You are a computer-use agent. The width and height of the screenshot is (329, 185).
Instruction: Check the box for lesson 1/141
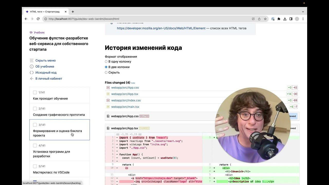[35, 92]
